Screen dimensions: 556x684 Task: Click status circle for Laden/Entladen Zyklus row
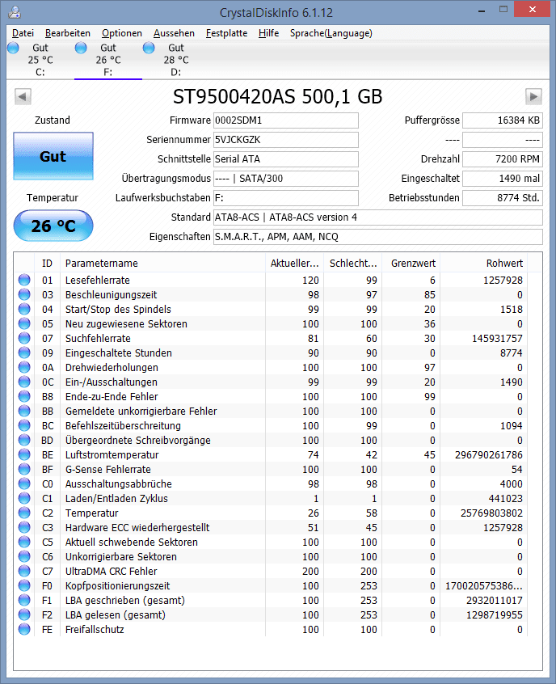24,498
